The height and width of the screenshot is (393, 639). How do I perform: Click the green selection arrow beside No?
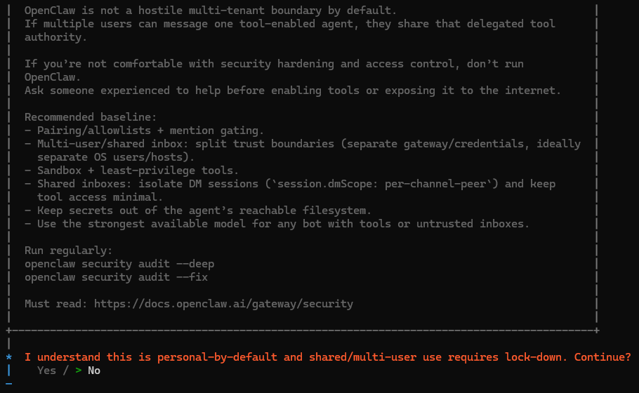click(x=78, y=371)
